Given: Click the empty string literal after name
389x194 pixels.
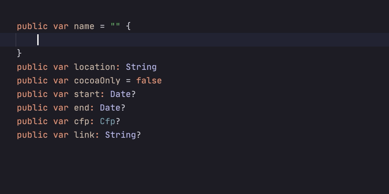Looking at the screenshot, I should tap(115, 26).
